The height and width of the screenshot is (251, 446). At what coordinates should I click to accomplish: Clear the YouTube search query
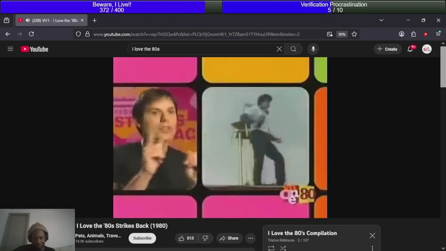(x=279, y=49)
